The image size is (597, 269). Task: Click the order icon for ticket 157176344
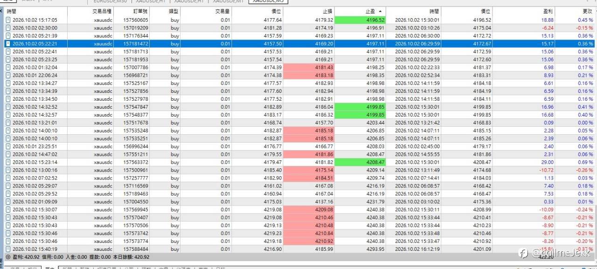pos(8,36)
